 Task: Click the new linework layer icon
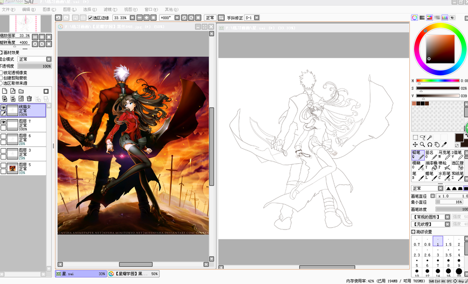[x=13, y=91]
